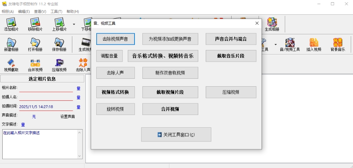The image size is (353, 168).
Task: Click the 合并视频 button in dialog
Action: [170, 109]
